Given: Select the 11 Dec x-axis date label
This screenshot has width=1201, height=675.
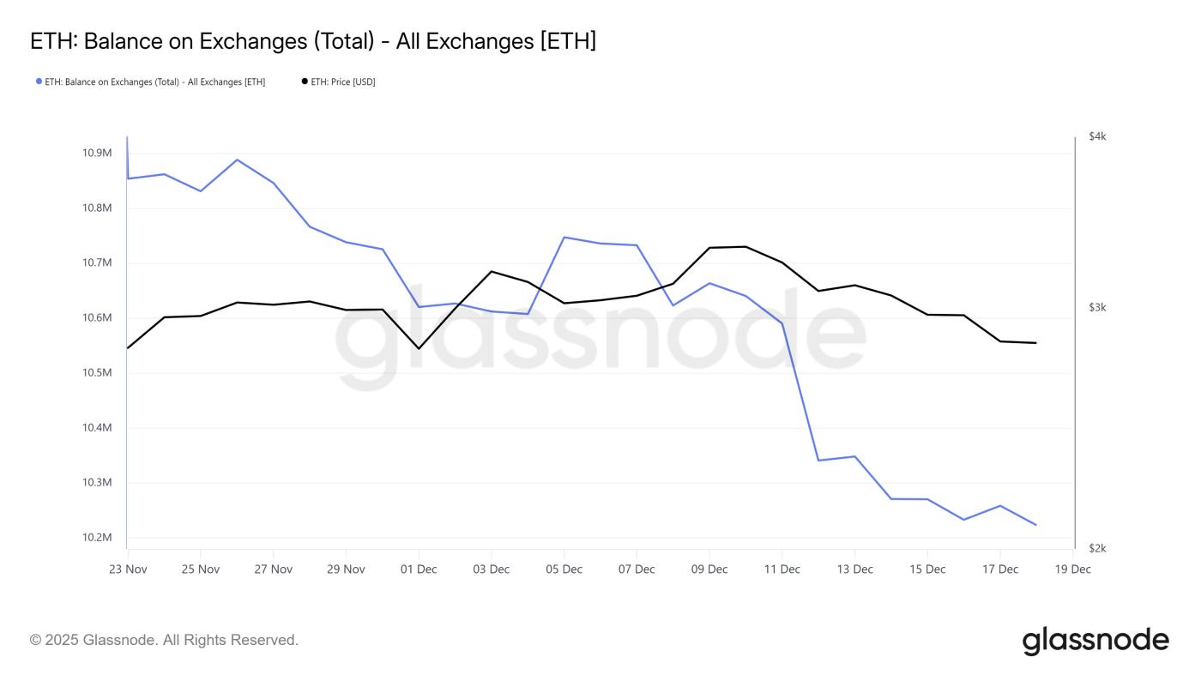Looking at the screenshot, I should [x=782, y=569].
